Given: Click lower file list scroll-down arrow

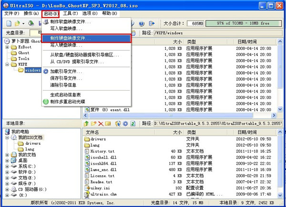Looking at the screenshot, I should coord(280,195).
